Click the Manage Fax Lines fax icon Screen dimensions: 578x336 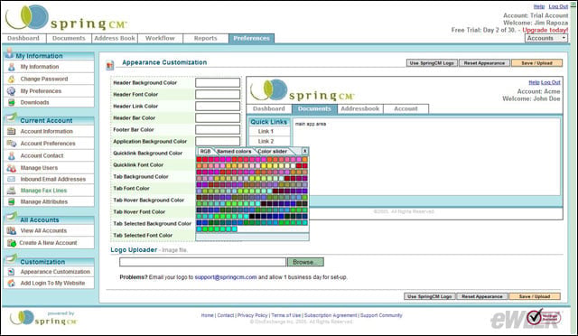click(12, 191)
